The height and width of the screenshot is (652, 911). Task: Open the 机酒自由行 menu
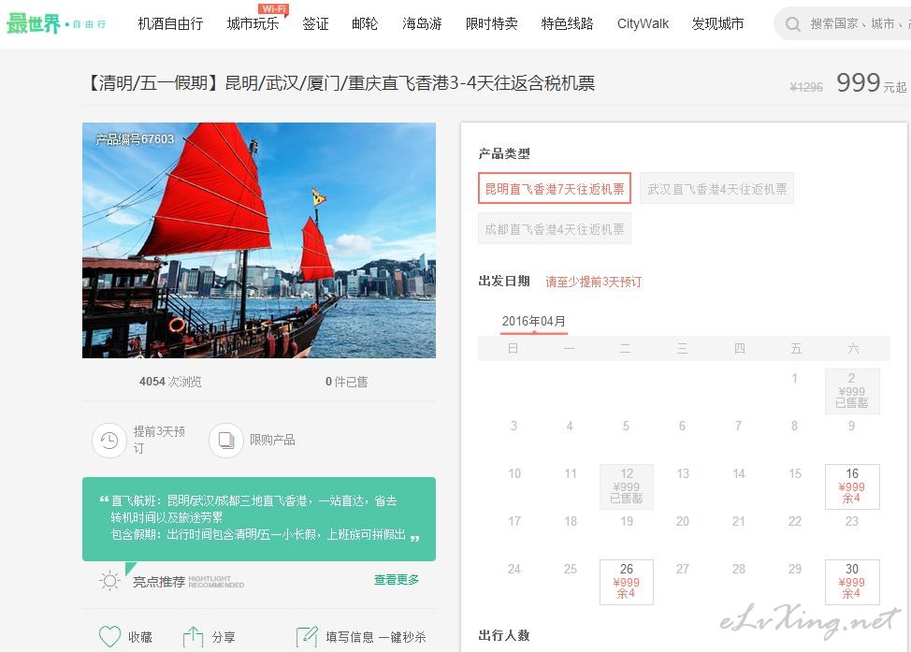tap(171, 23)
